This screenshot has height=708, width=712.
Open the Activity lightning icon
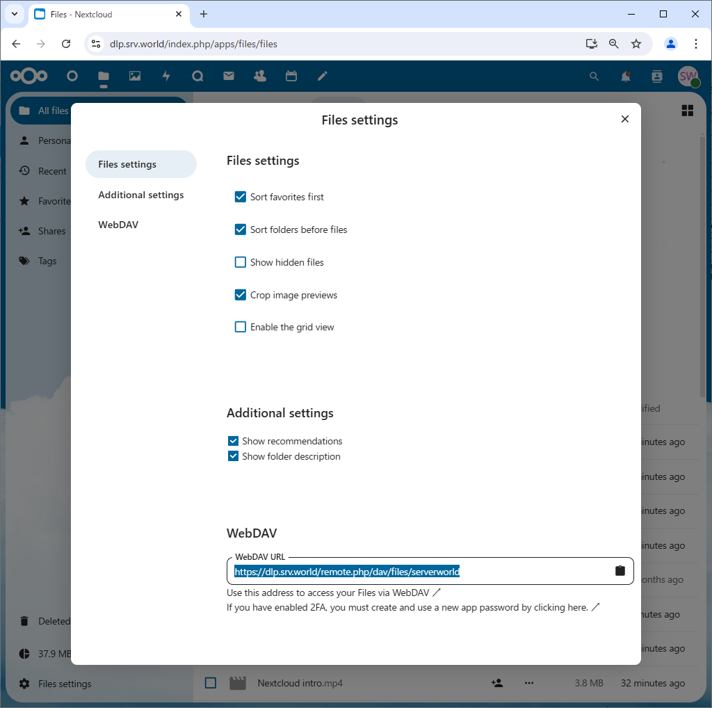click(166, 76)
